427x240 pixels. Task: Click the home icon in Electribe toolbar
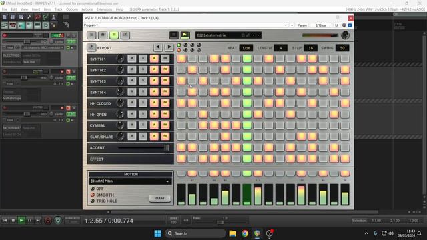click(103, 35)
